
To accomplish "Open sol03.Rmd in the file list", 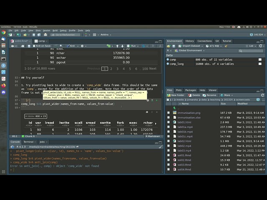I will pos(184,165).
